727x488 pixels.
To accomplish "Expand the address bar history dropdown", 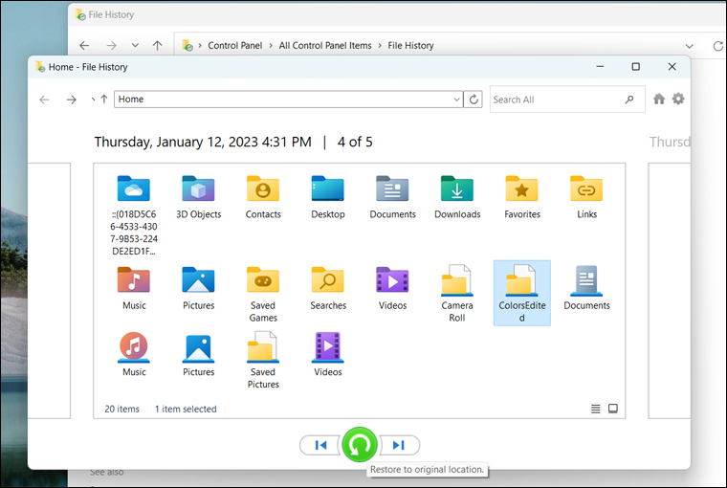I will tap(456, 99).
